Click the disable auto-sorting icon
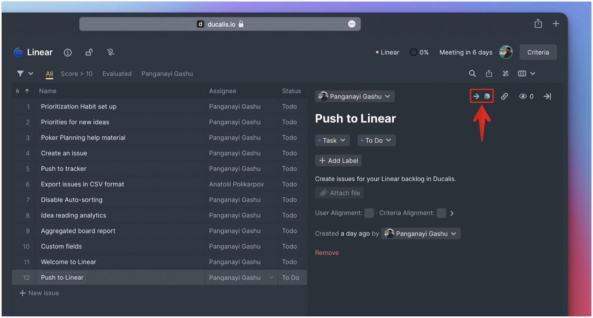This screenshot has height=318, width=593. [x=506, y=74]
